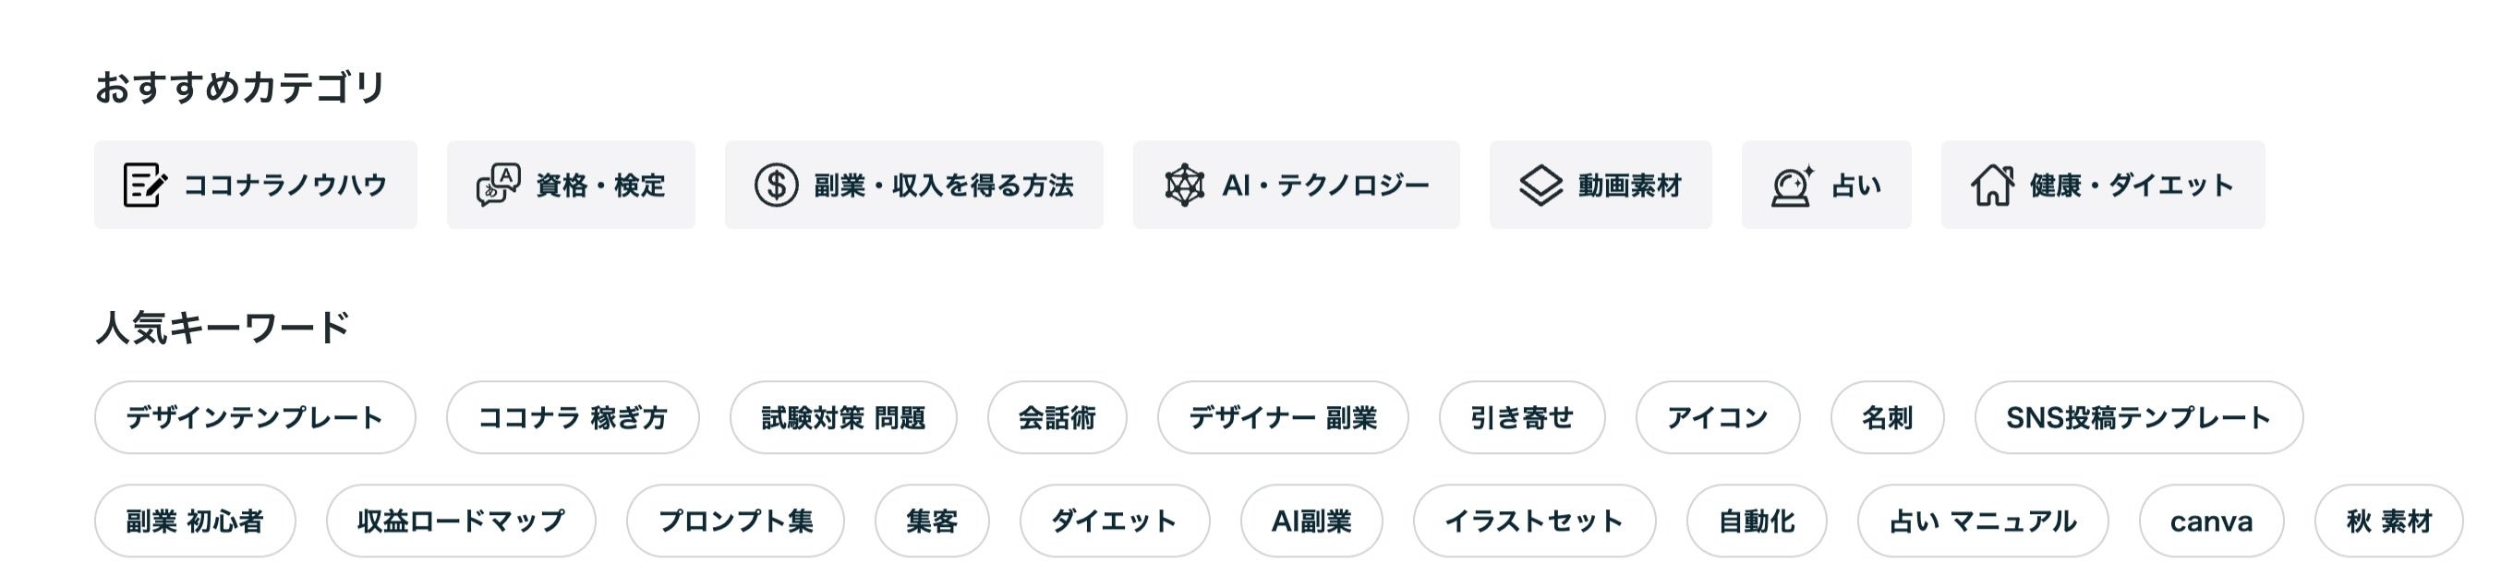
Task: Click the 会話術 keyword pill
Action: click(x=1057, y=417)
